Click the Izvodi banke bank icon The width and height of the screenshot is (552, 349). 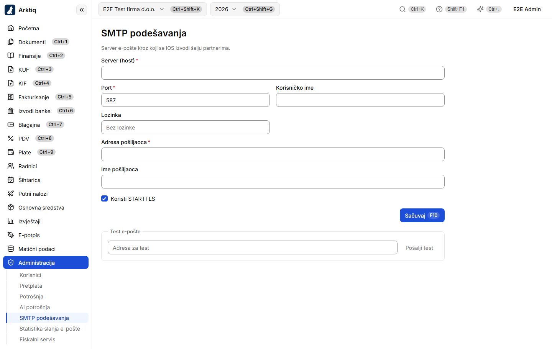coord(11,111)
